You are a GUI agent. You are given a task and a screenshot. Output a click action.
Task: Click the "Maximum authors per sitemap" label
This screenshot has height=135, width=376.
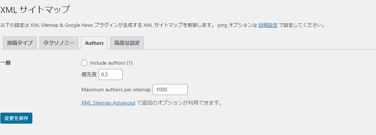click(x=116, y=90)
